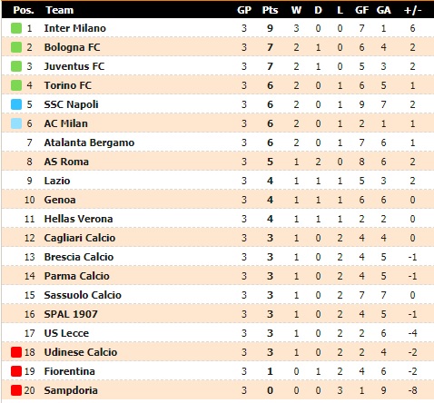Click the SPAL 1907 team name
The height and width of the screenshot is (403, 434).
pos(71,314)
